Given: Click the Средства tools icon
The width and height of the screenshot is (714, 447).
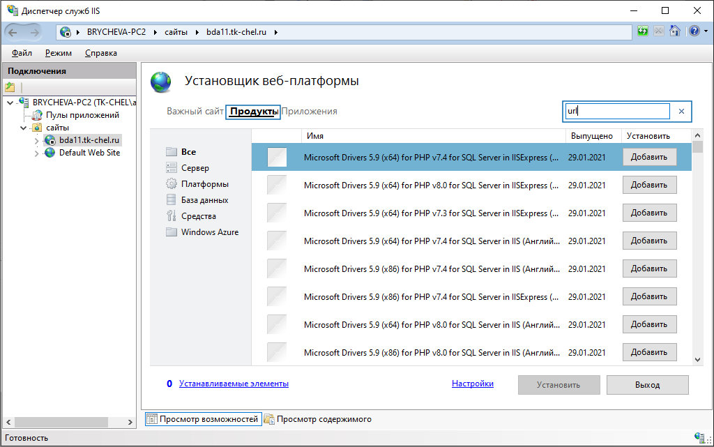Looking at the screenshot, I should [x=172, y=215].
